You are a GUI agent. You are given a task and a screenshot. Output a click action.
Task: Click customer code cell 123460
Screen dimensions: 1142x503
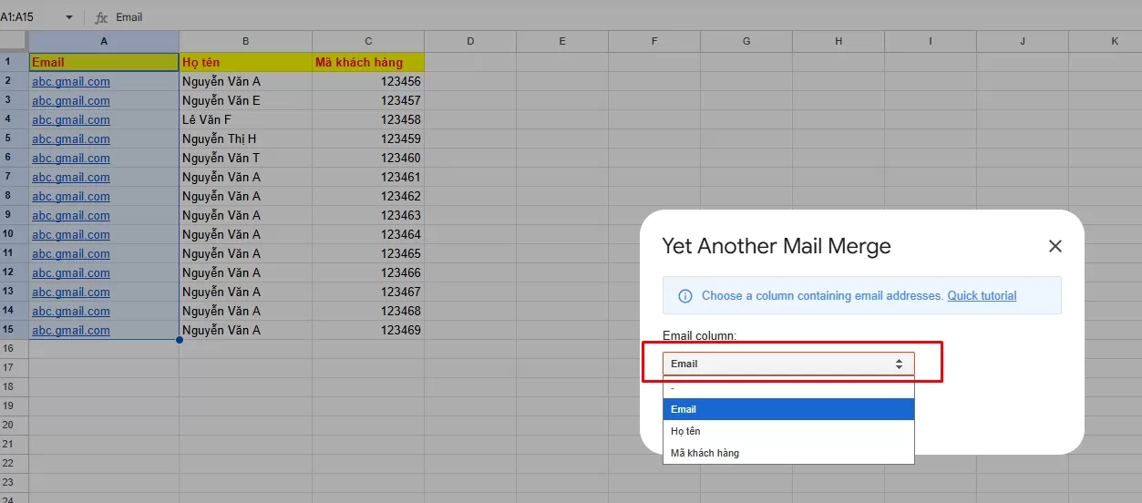tap(368, 158)
